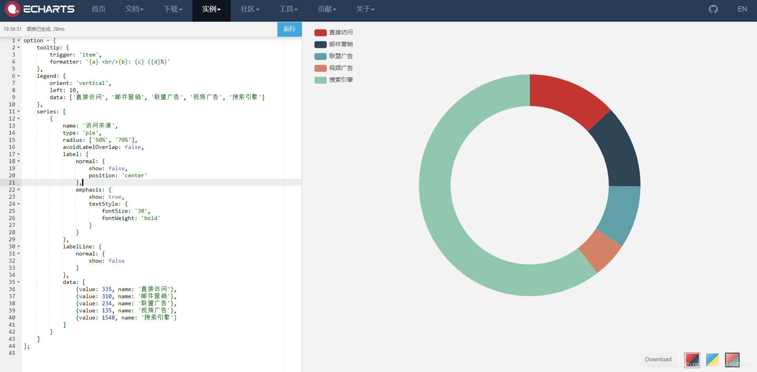757x372 pixels.
Task: Click trigger 'item' value in code
Action: point(89,54)
